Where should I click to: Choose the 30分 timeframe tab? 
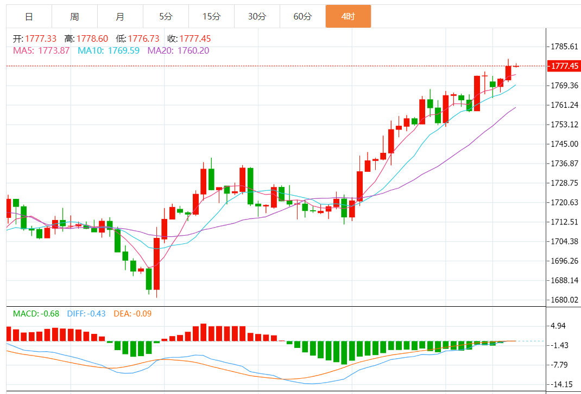pyautogui.click(x=257, y=17)
